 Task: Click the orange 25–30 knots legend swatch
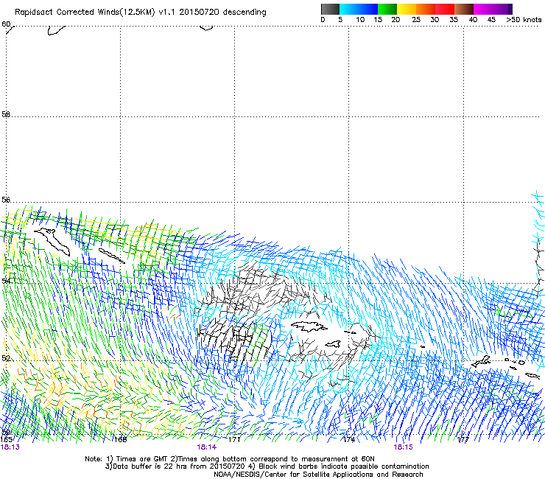point(426,9)
